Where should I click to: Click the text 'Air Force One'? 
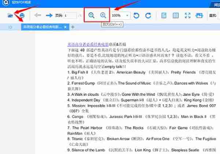pyautogui.click(x=158, y=139)
